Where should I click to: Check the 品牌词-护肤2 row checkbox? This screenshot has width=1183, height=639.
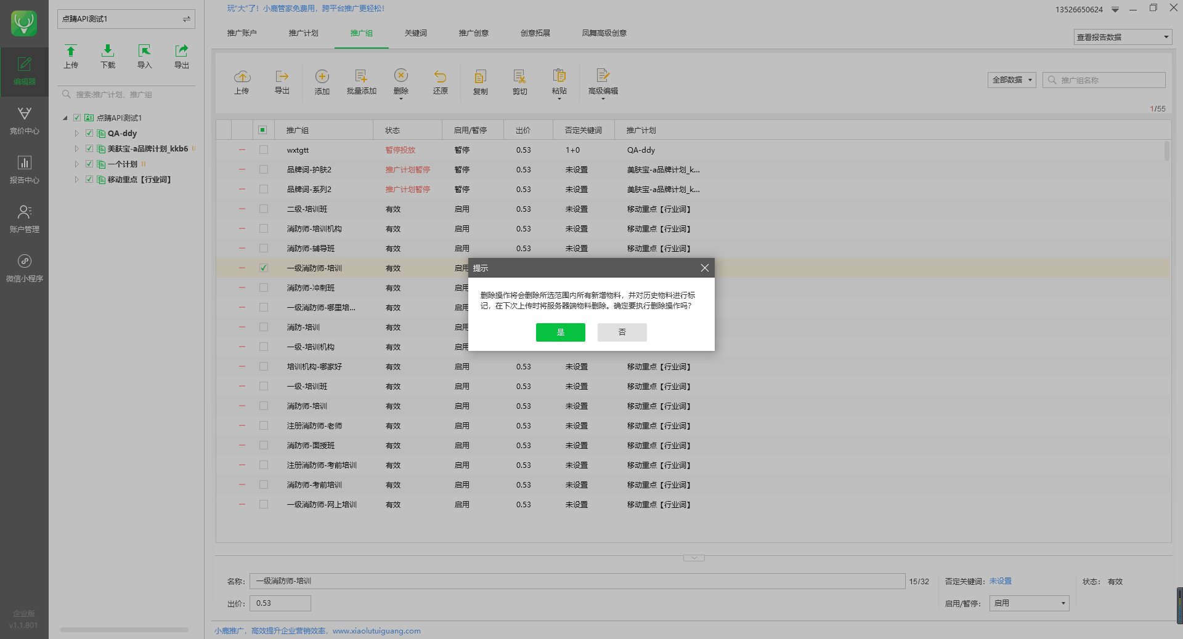[264, 169]
